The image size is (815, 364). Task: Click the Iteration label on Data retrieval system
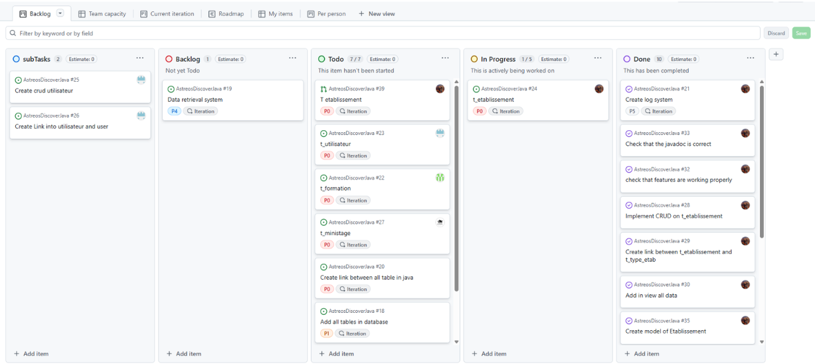[201, 111]
